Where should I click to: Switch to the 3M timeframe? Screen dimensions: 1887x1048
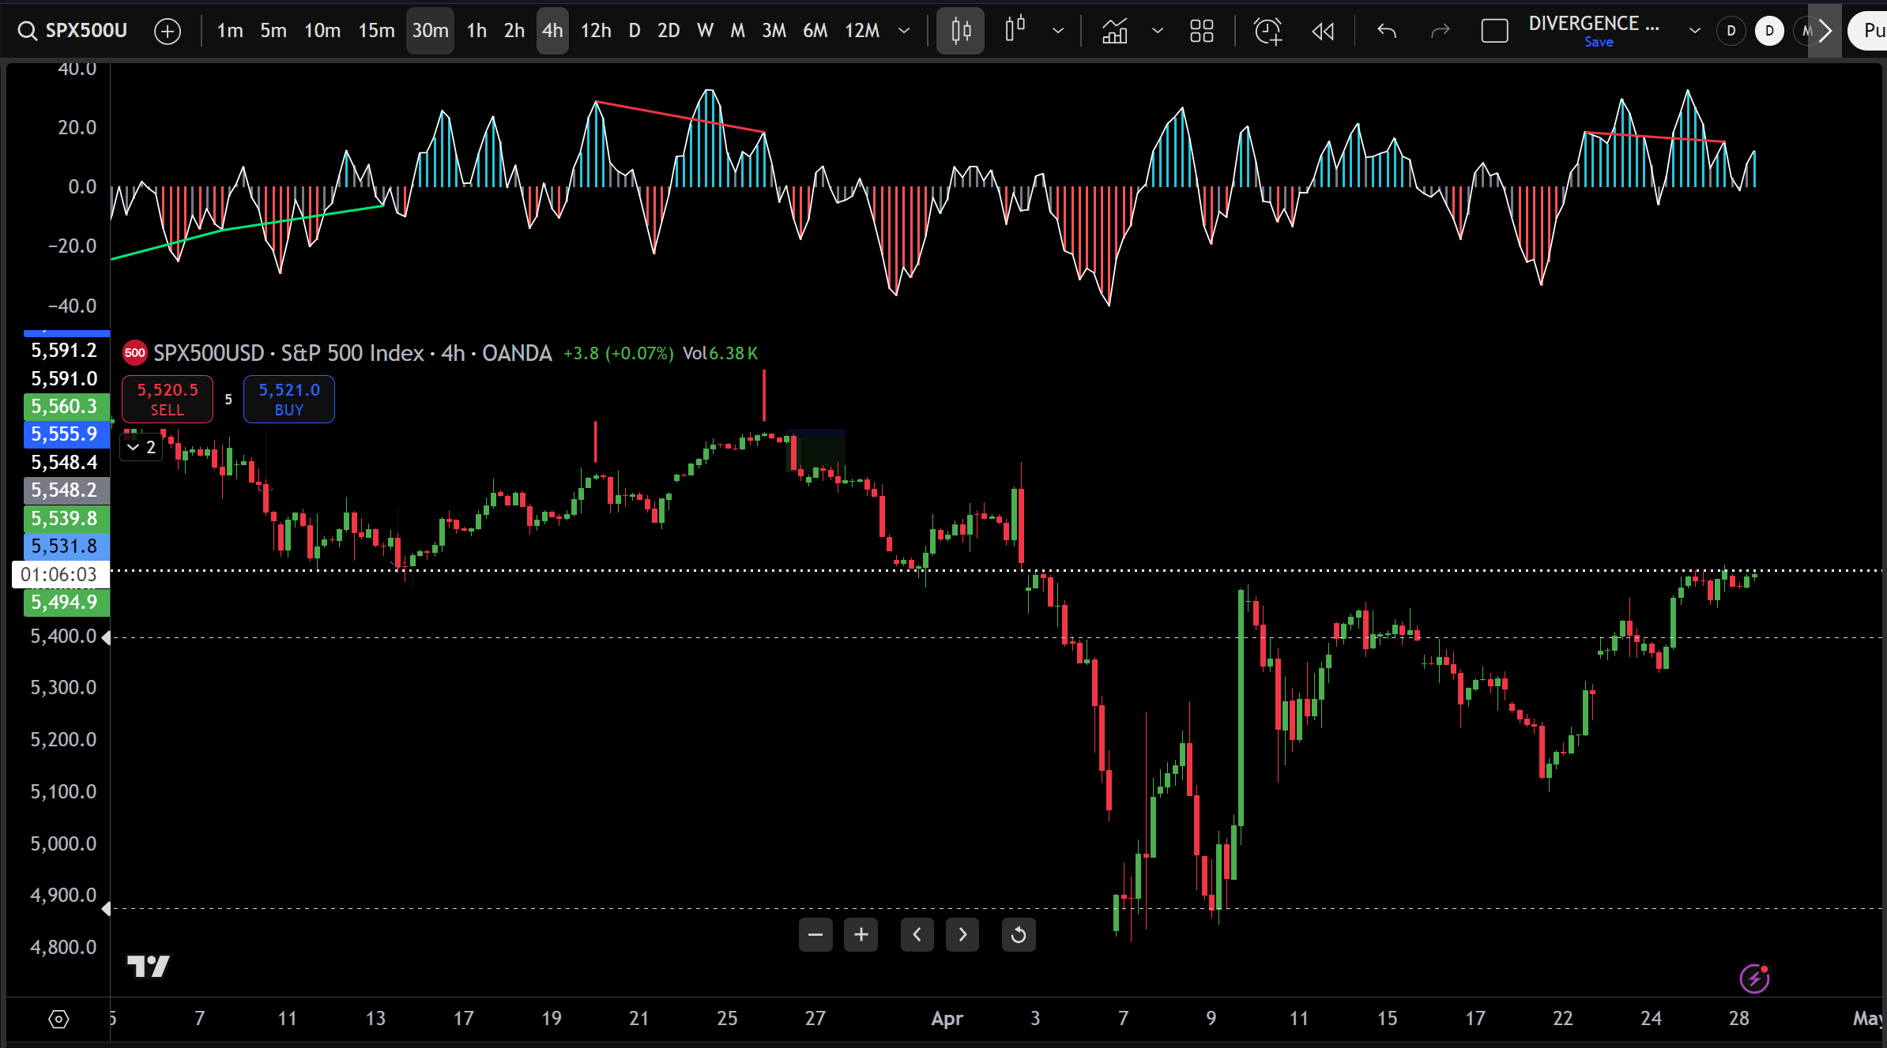[x=774, y=31]
